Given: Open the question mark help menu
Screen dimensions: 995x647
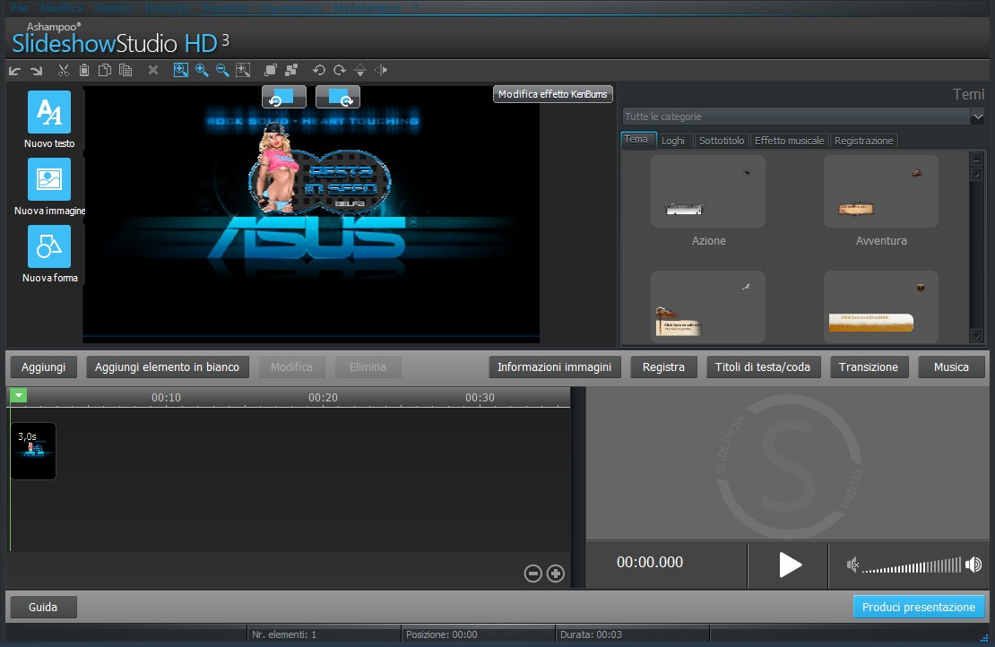Looking at the screenshot, I should [416, 7].
